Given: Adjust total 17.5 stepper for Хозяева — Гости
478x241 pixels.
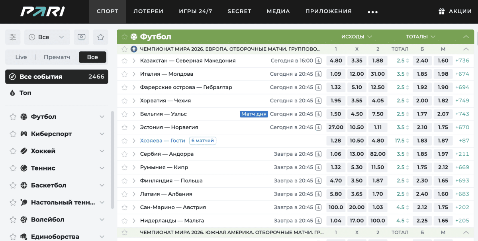Looking at the screenshot, I should (x=407, y=141).
